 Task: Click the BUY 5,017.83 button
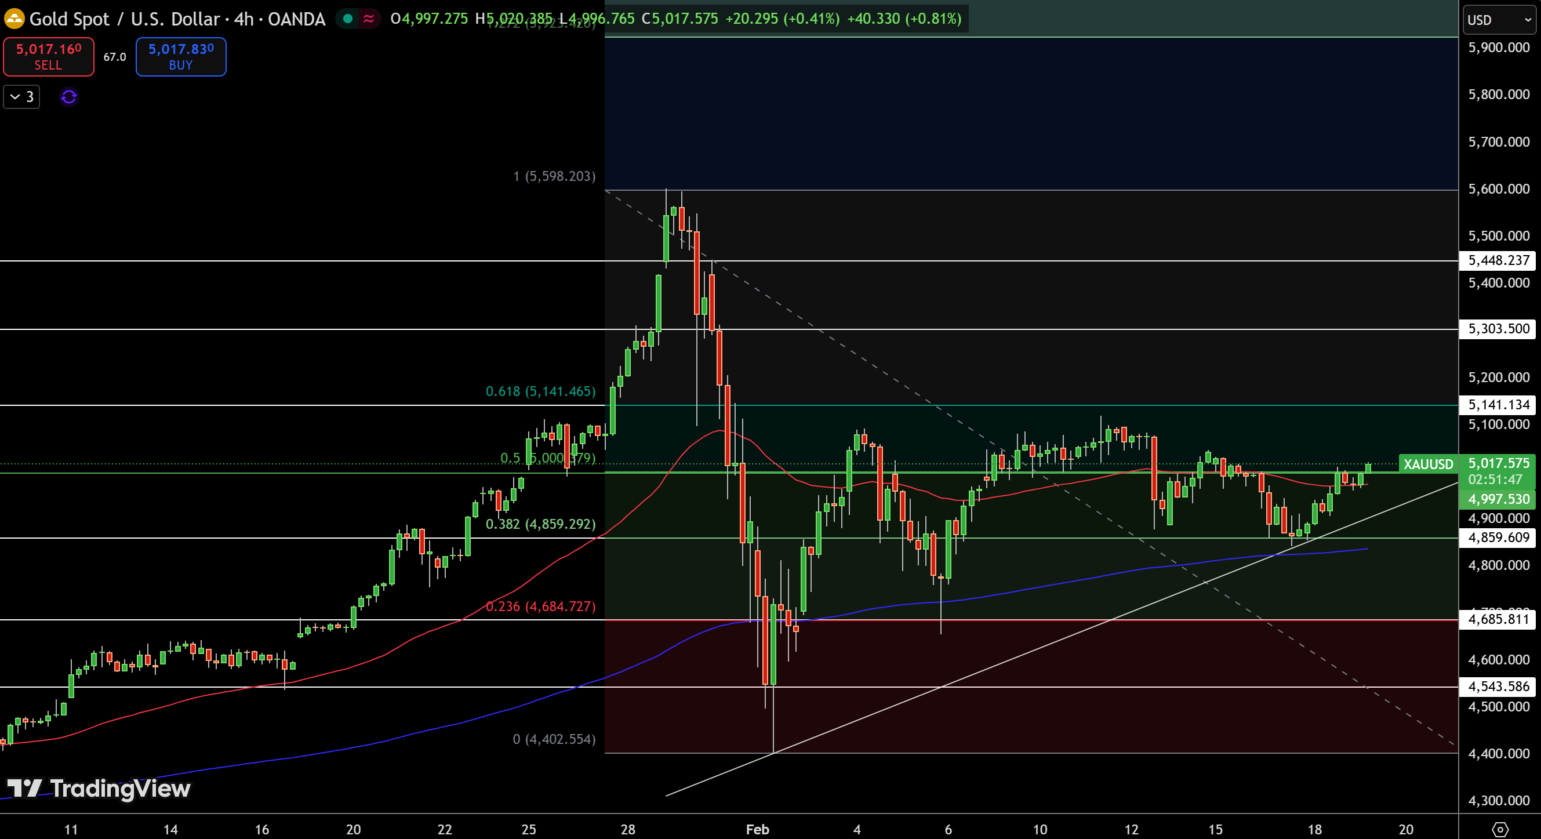point(181,57)
